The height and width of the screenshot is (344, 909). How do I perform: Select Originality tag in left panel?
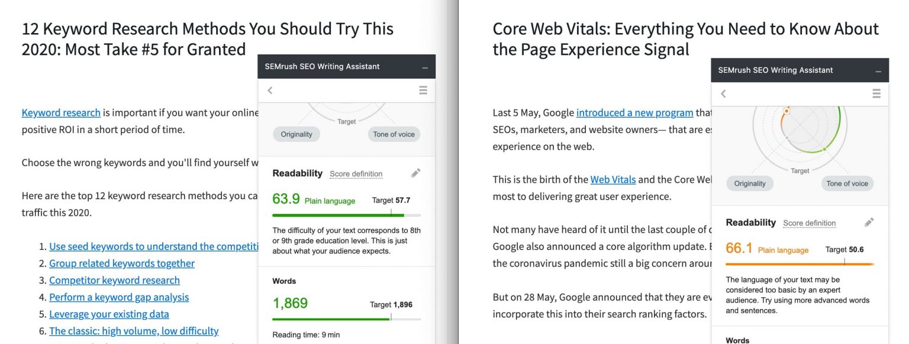[x=296, y=134]
